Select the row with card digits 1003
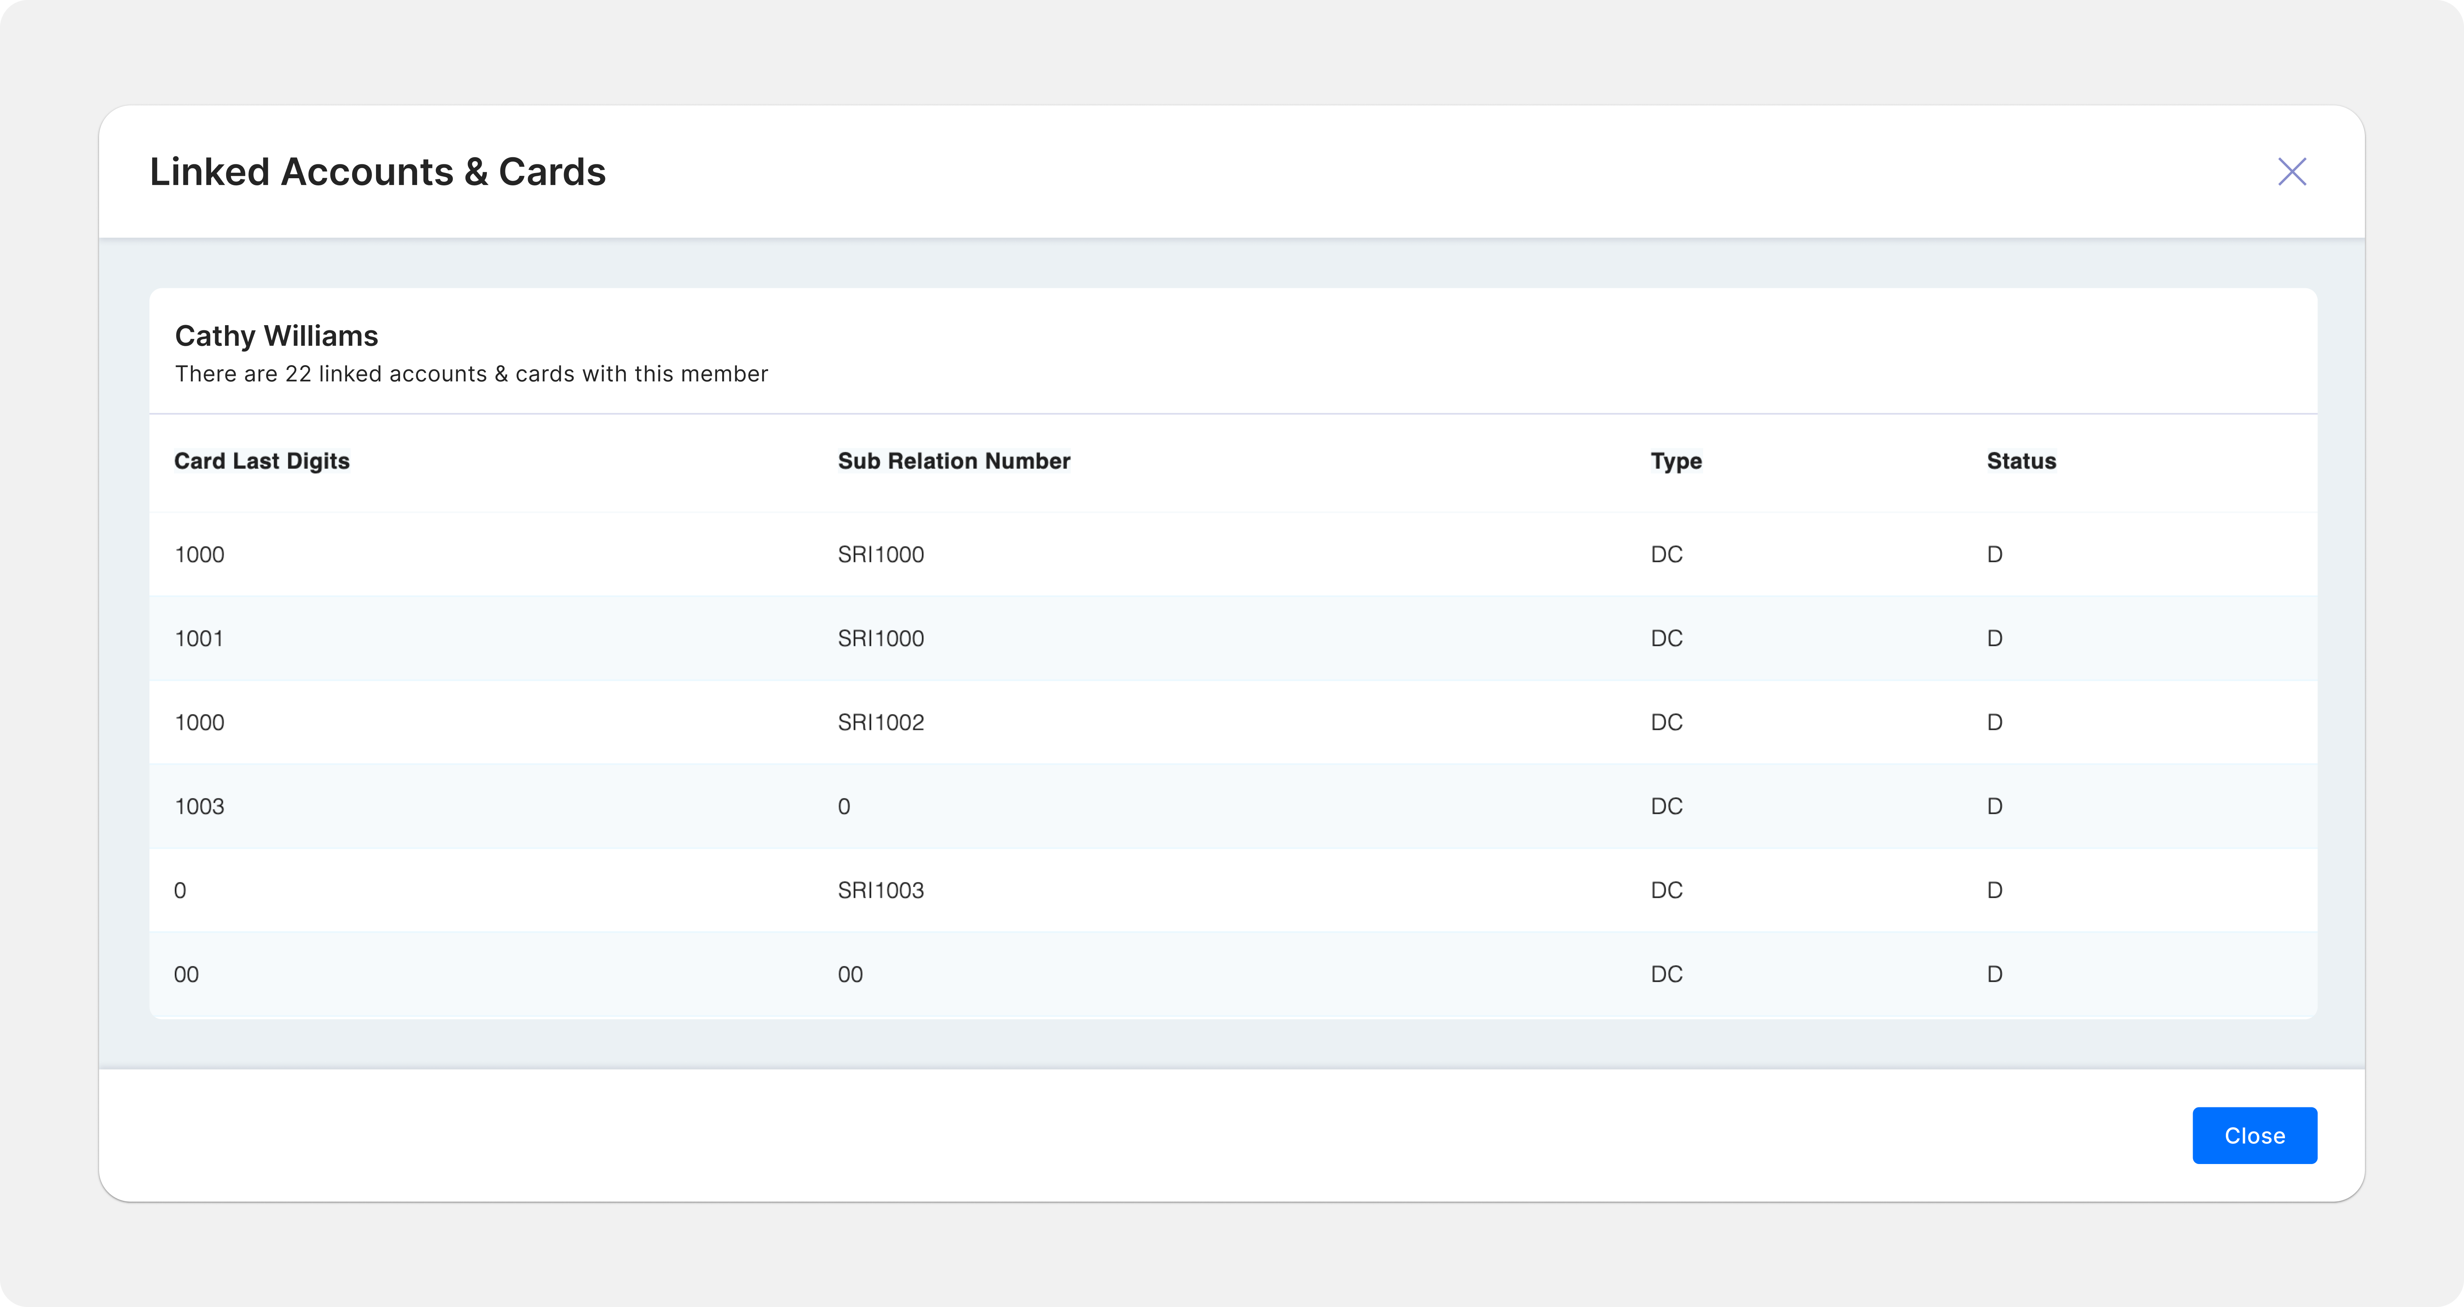The width and height of the screenshot is (2464, 1307). [199, 807]
